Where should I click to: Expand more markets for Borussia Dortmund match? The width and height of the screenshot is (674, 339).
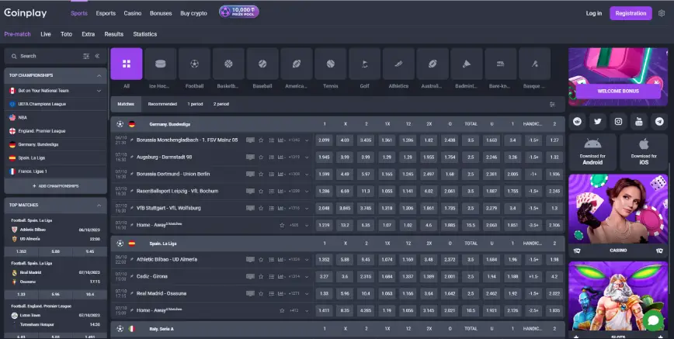tap(307, 175)
